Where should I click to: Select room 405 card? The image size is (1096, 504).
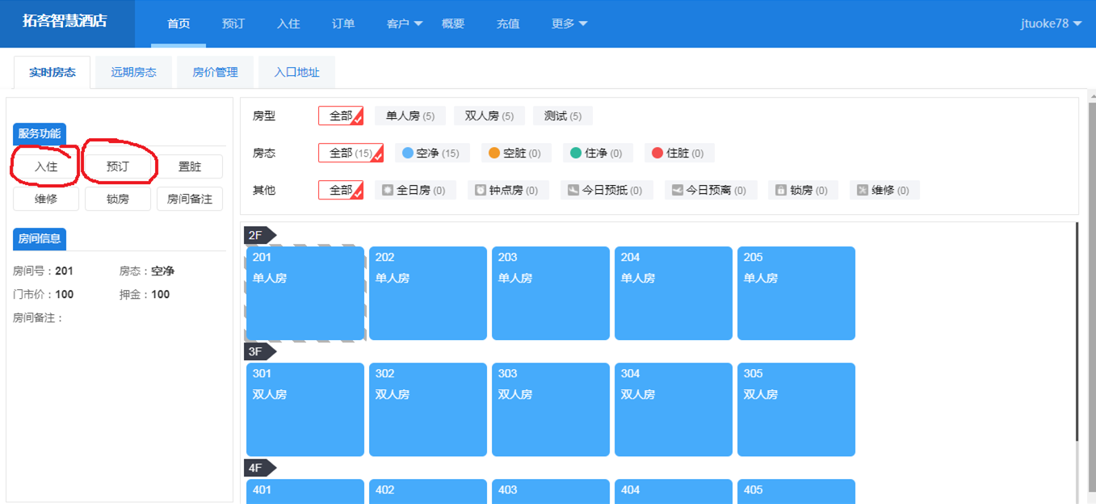[x=796, y=492]
